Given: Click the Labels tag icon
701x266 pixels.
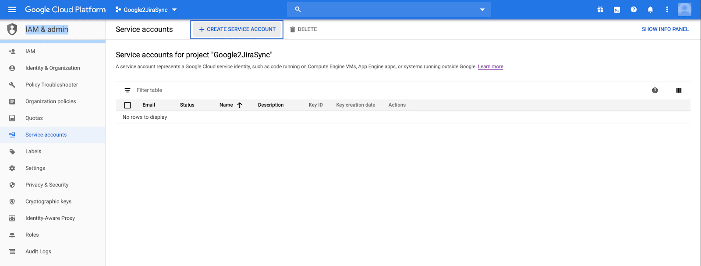Looking at the screenshot, I should (x=12, y=152).
